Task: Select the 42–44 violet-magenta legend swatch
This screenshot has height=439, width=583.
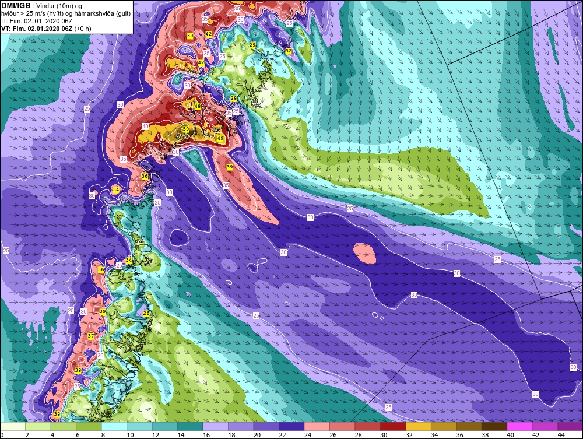Action: pyautogui.click(x=545, y=426)
